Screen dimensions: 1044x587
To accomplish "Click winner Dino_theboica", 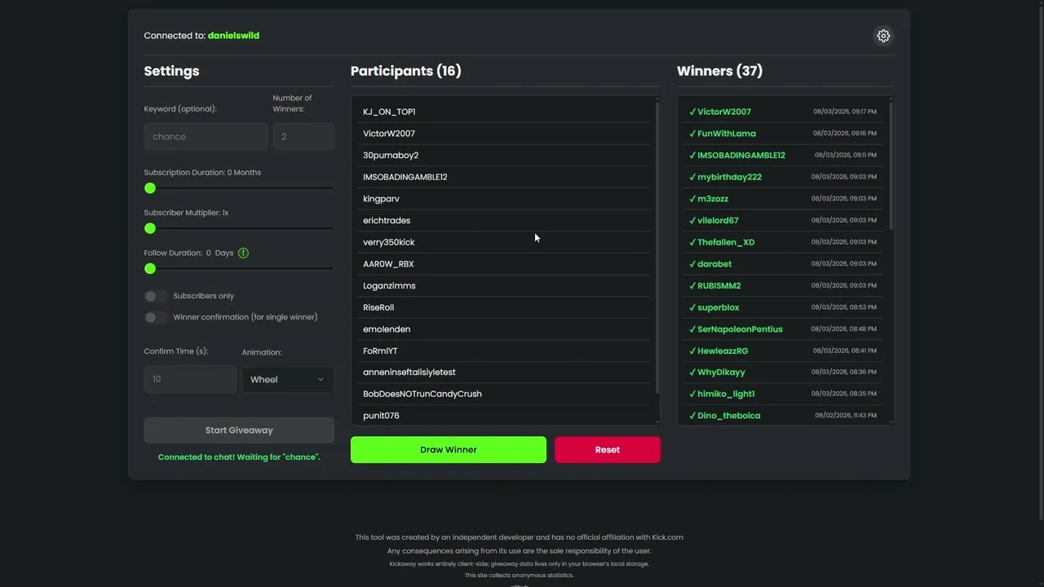I will (729, 416).
